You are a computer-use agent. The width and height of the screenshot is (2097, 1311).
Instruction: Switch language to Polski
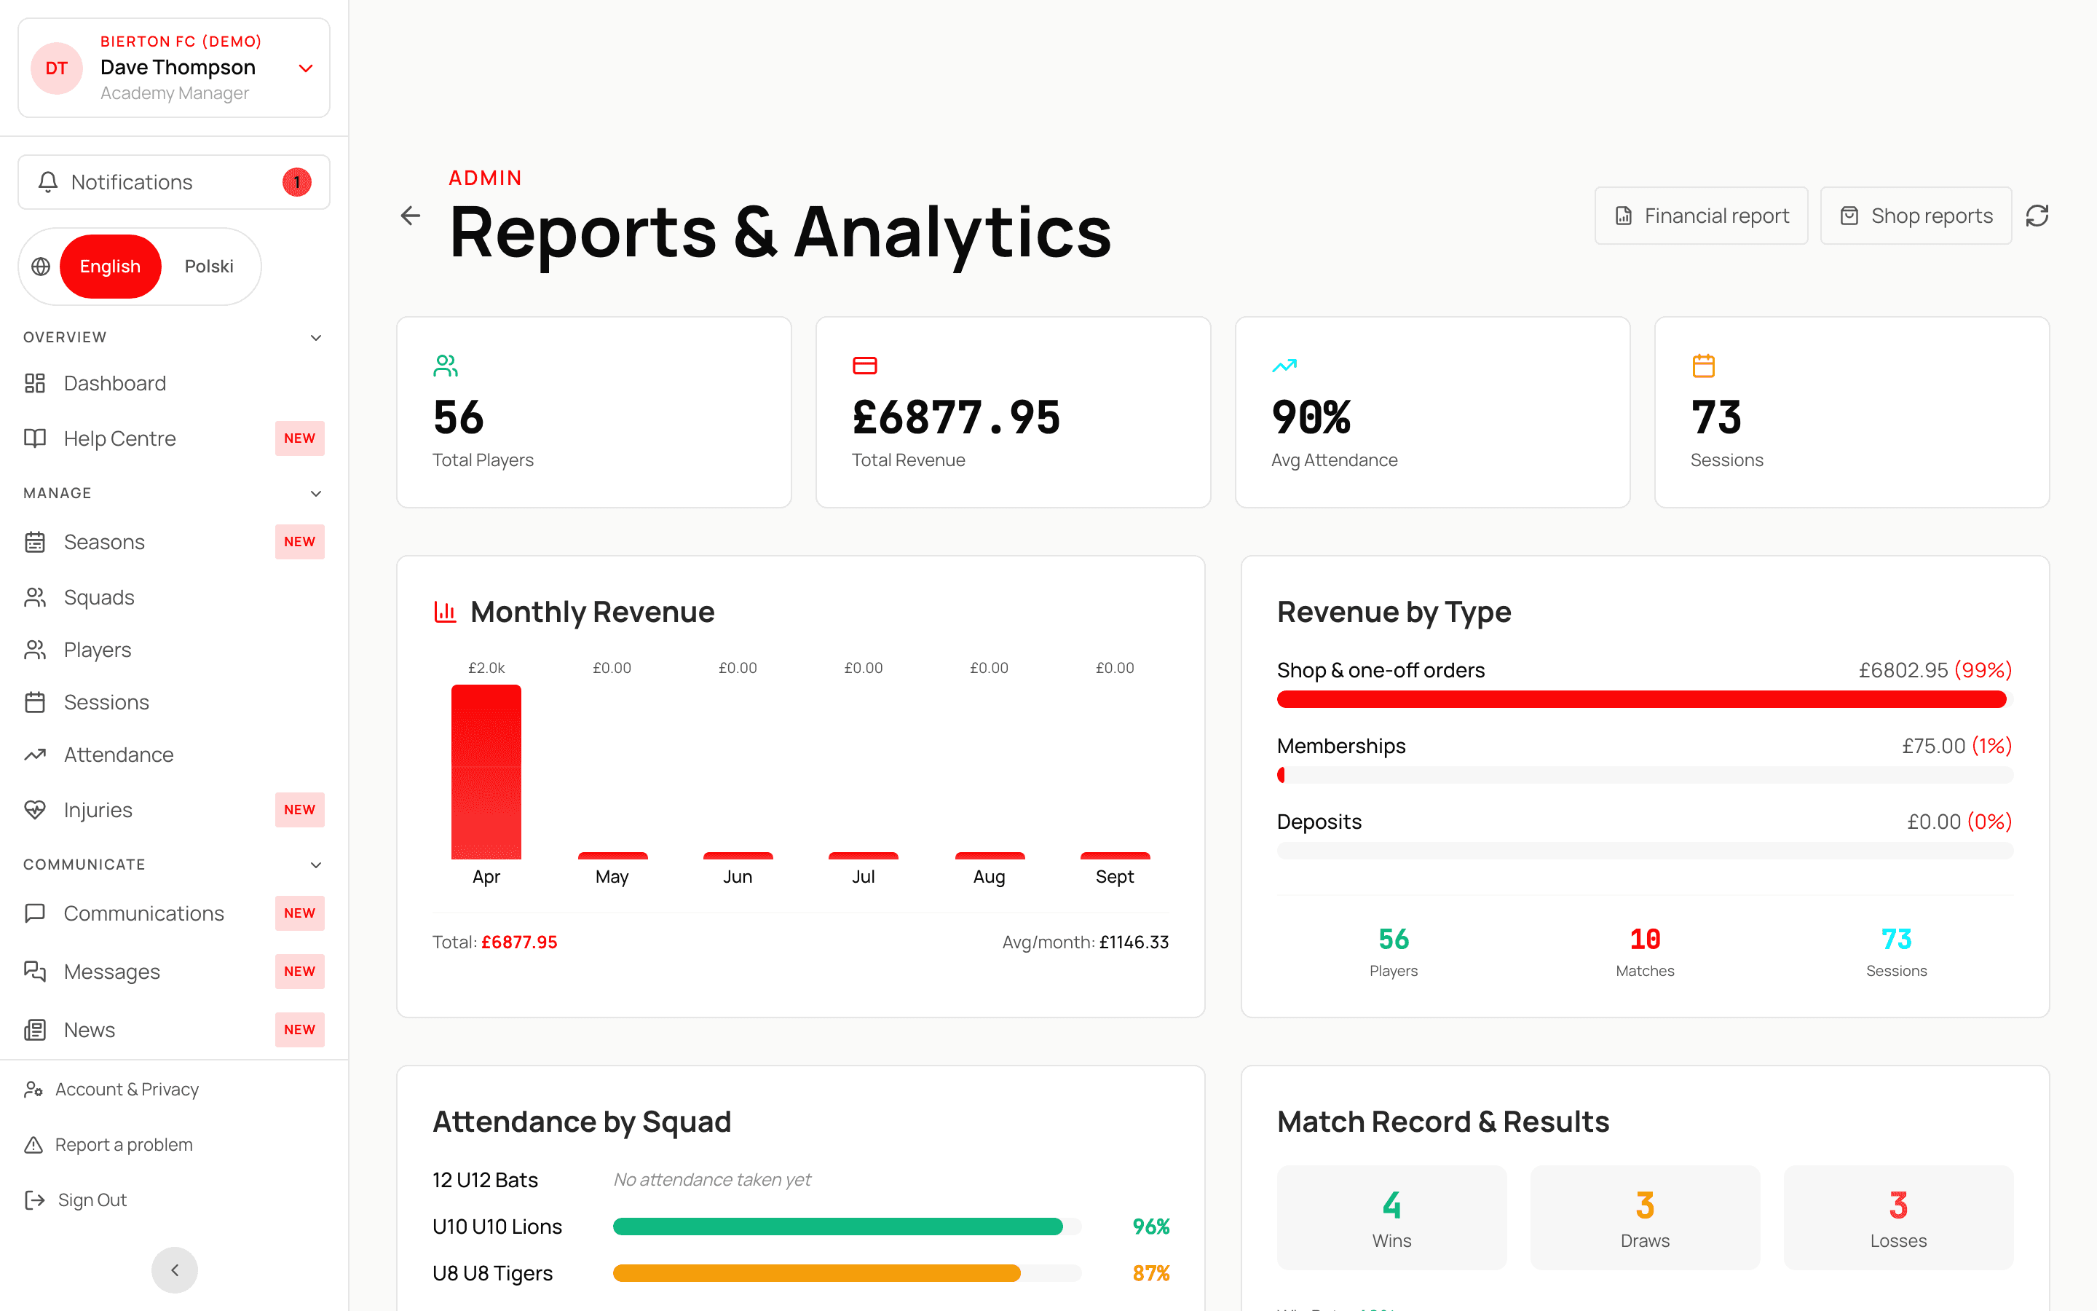[209, 266]
